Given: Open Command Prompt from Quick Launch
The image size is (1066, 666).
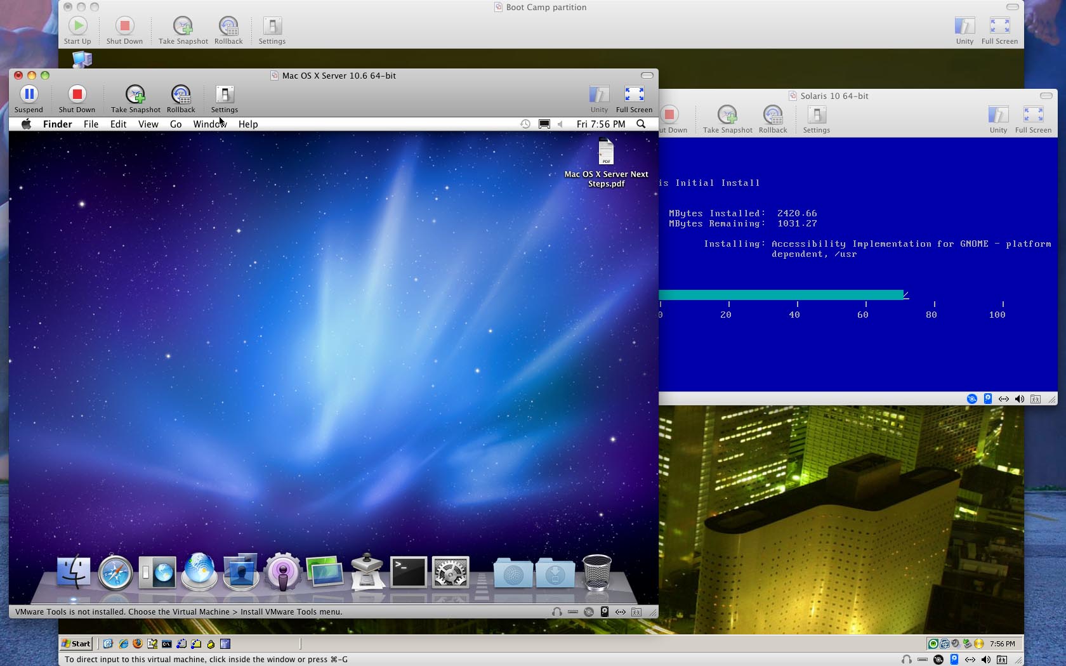Looking at the screenshot, I should (167, 644).
